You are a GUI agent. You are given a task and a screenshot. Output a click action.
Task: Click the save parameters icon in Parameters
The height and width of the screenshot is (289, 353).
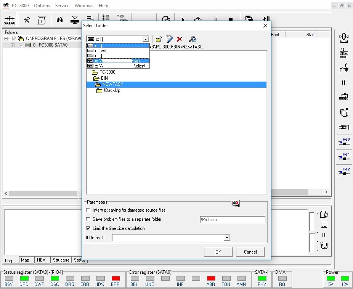(236, 204)
